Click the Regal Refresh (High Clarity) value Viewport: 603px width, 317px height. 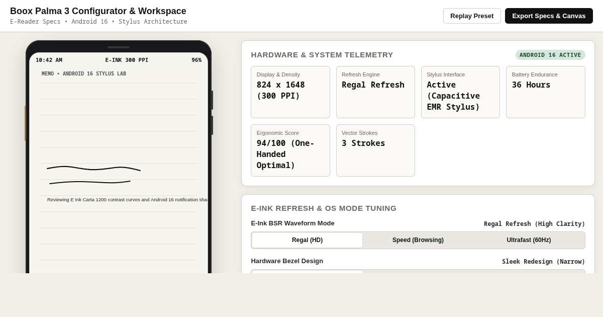(534, 224)
